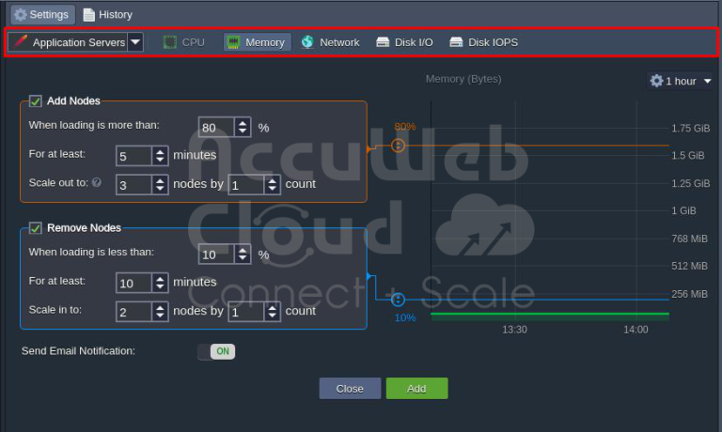Screen dimensions: 722x432
Task: Click the green Add button
Action: pos(416,388)
